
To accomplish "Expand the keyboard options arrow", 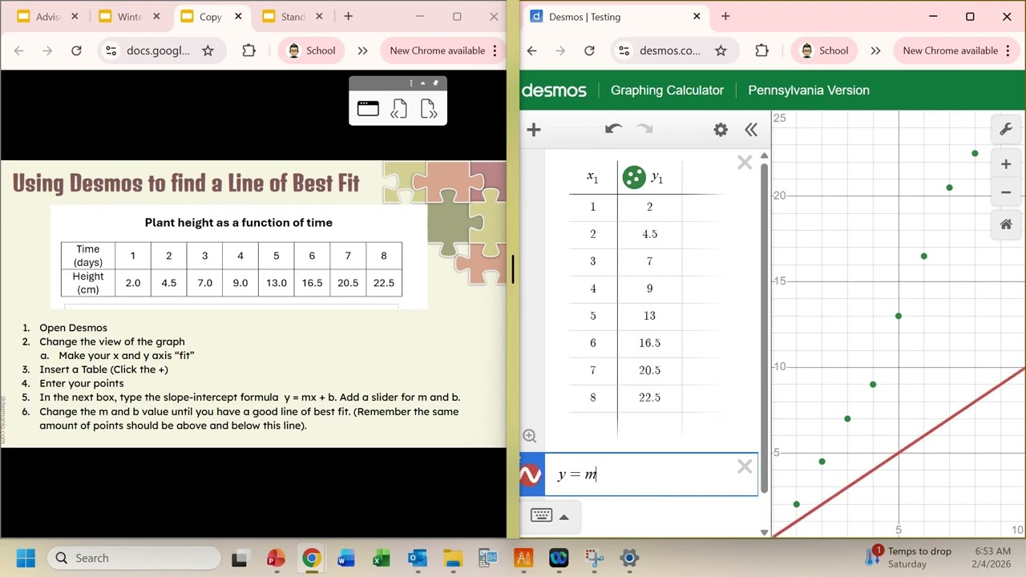I will [x=564, y=517].
